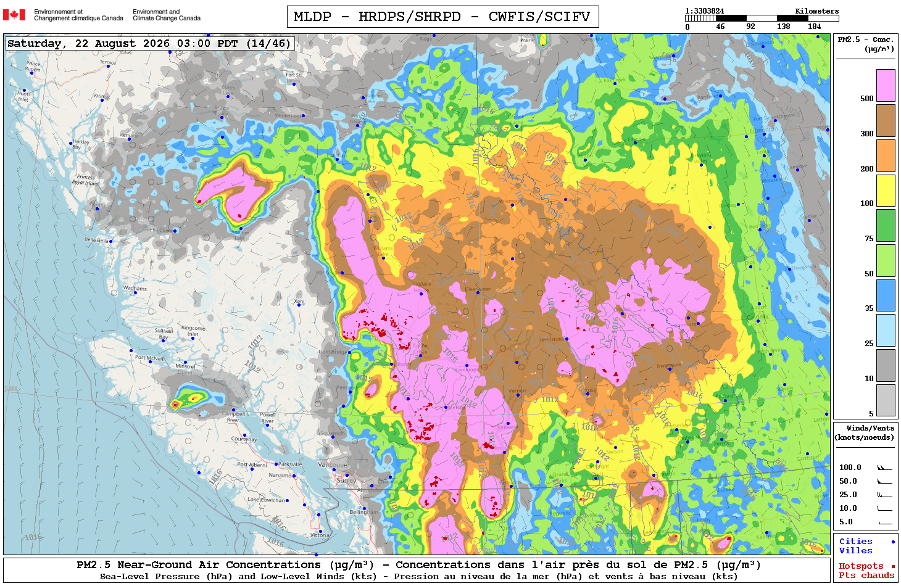The image size is (901, 586).
Task: Click the Surrey label on the map
Action: pos(346,480)
